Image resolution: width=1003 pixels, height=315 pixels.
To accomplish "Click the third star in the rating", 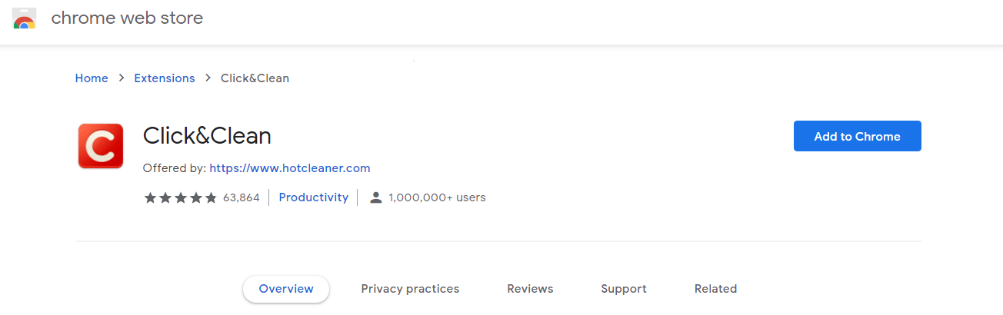I will pyautogui.click(x=180, y=197).
